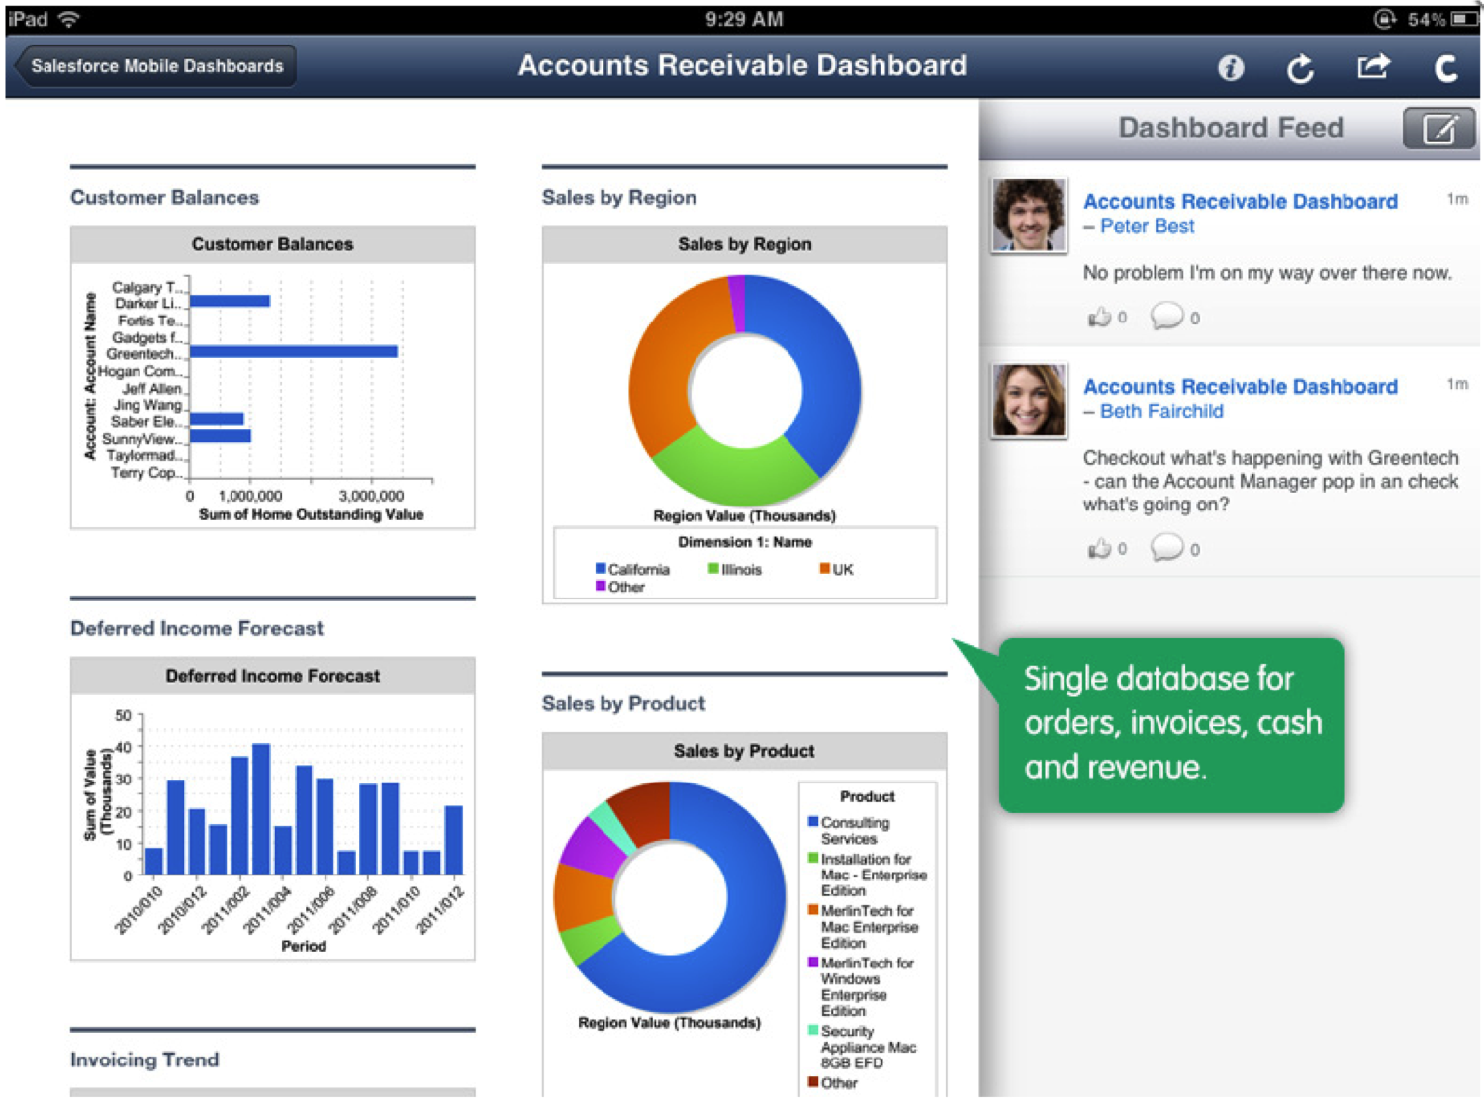Go back to Salesforce Mobile Dashboards

pyautogui.click(x=156, y=66)
